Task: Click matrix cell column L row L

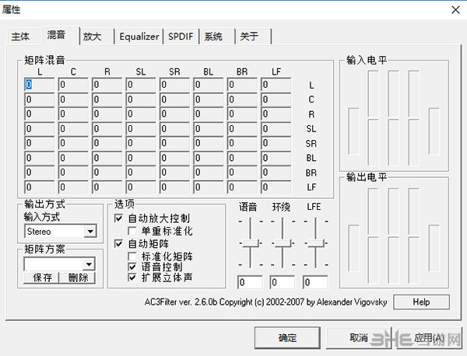Action: click(x=40, y=85)
